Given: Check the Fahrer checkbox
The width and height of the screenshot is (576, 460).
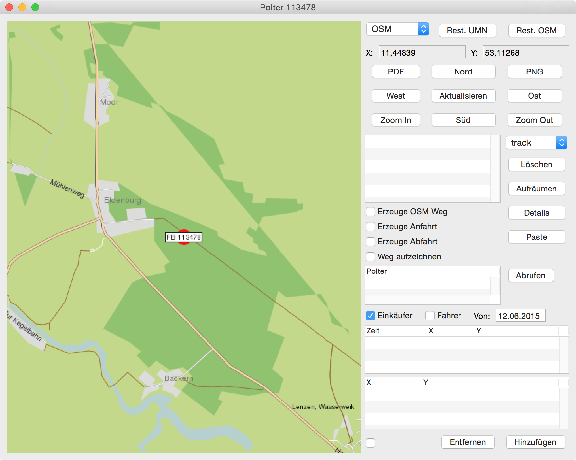Looking at the screenshot, I should coord(430,316).
